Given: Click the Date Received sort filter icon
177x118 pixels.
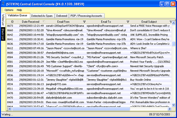Looking at the screenshot, I should click(44, 22).
